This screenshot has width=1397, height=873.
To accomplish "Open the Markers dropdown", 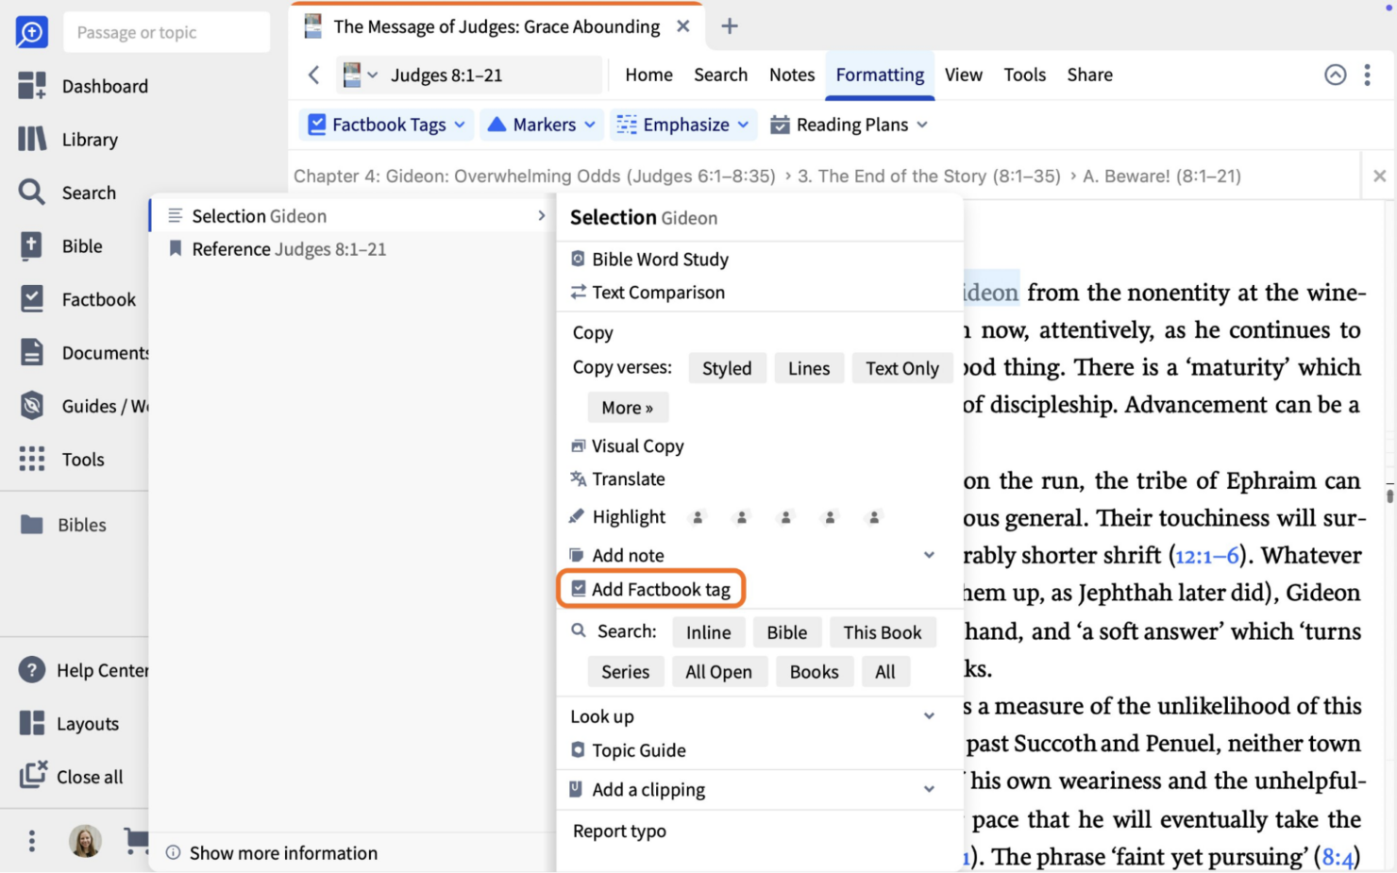I will 541,124.
